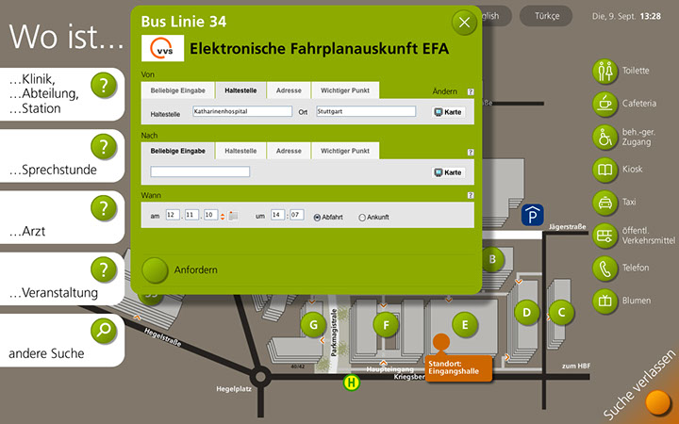The image size is (679, 424).
Task: Click the date stepper arrows
Action: point(223,216)
